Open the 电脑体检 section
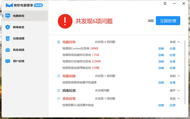Viewport: 190px width, 119px height. pyautogui.click(x=25, y=16)
